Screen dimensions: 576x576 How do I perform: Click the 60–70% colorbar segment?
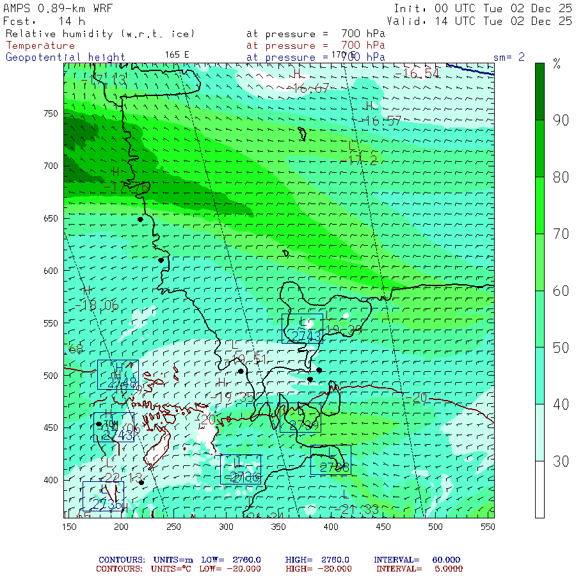point(540,262)
